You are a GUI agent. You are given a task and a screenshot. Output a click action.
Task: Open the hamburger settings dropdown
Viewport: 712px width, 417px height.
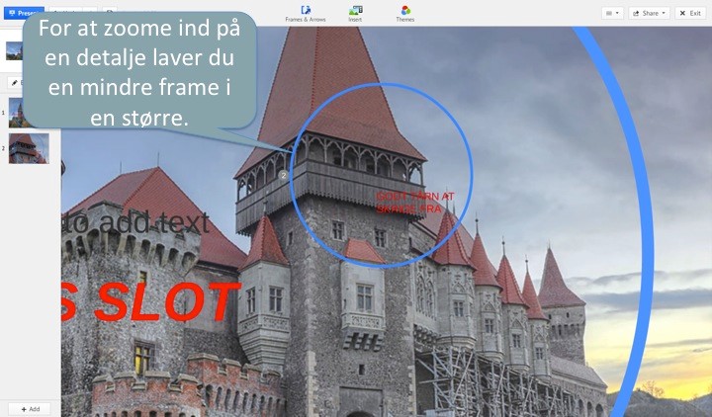(612, 13)
